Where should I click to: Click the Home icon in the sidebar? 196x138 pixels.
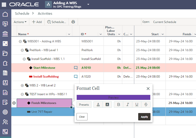click(x=5, y=14)
